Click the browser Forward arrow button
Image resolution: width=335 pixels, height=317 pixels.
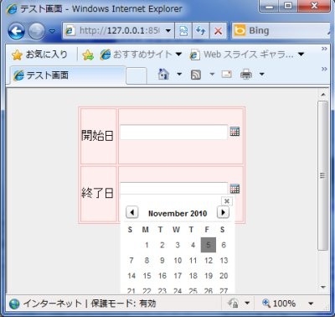(x=36, y=31)
